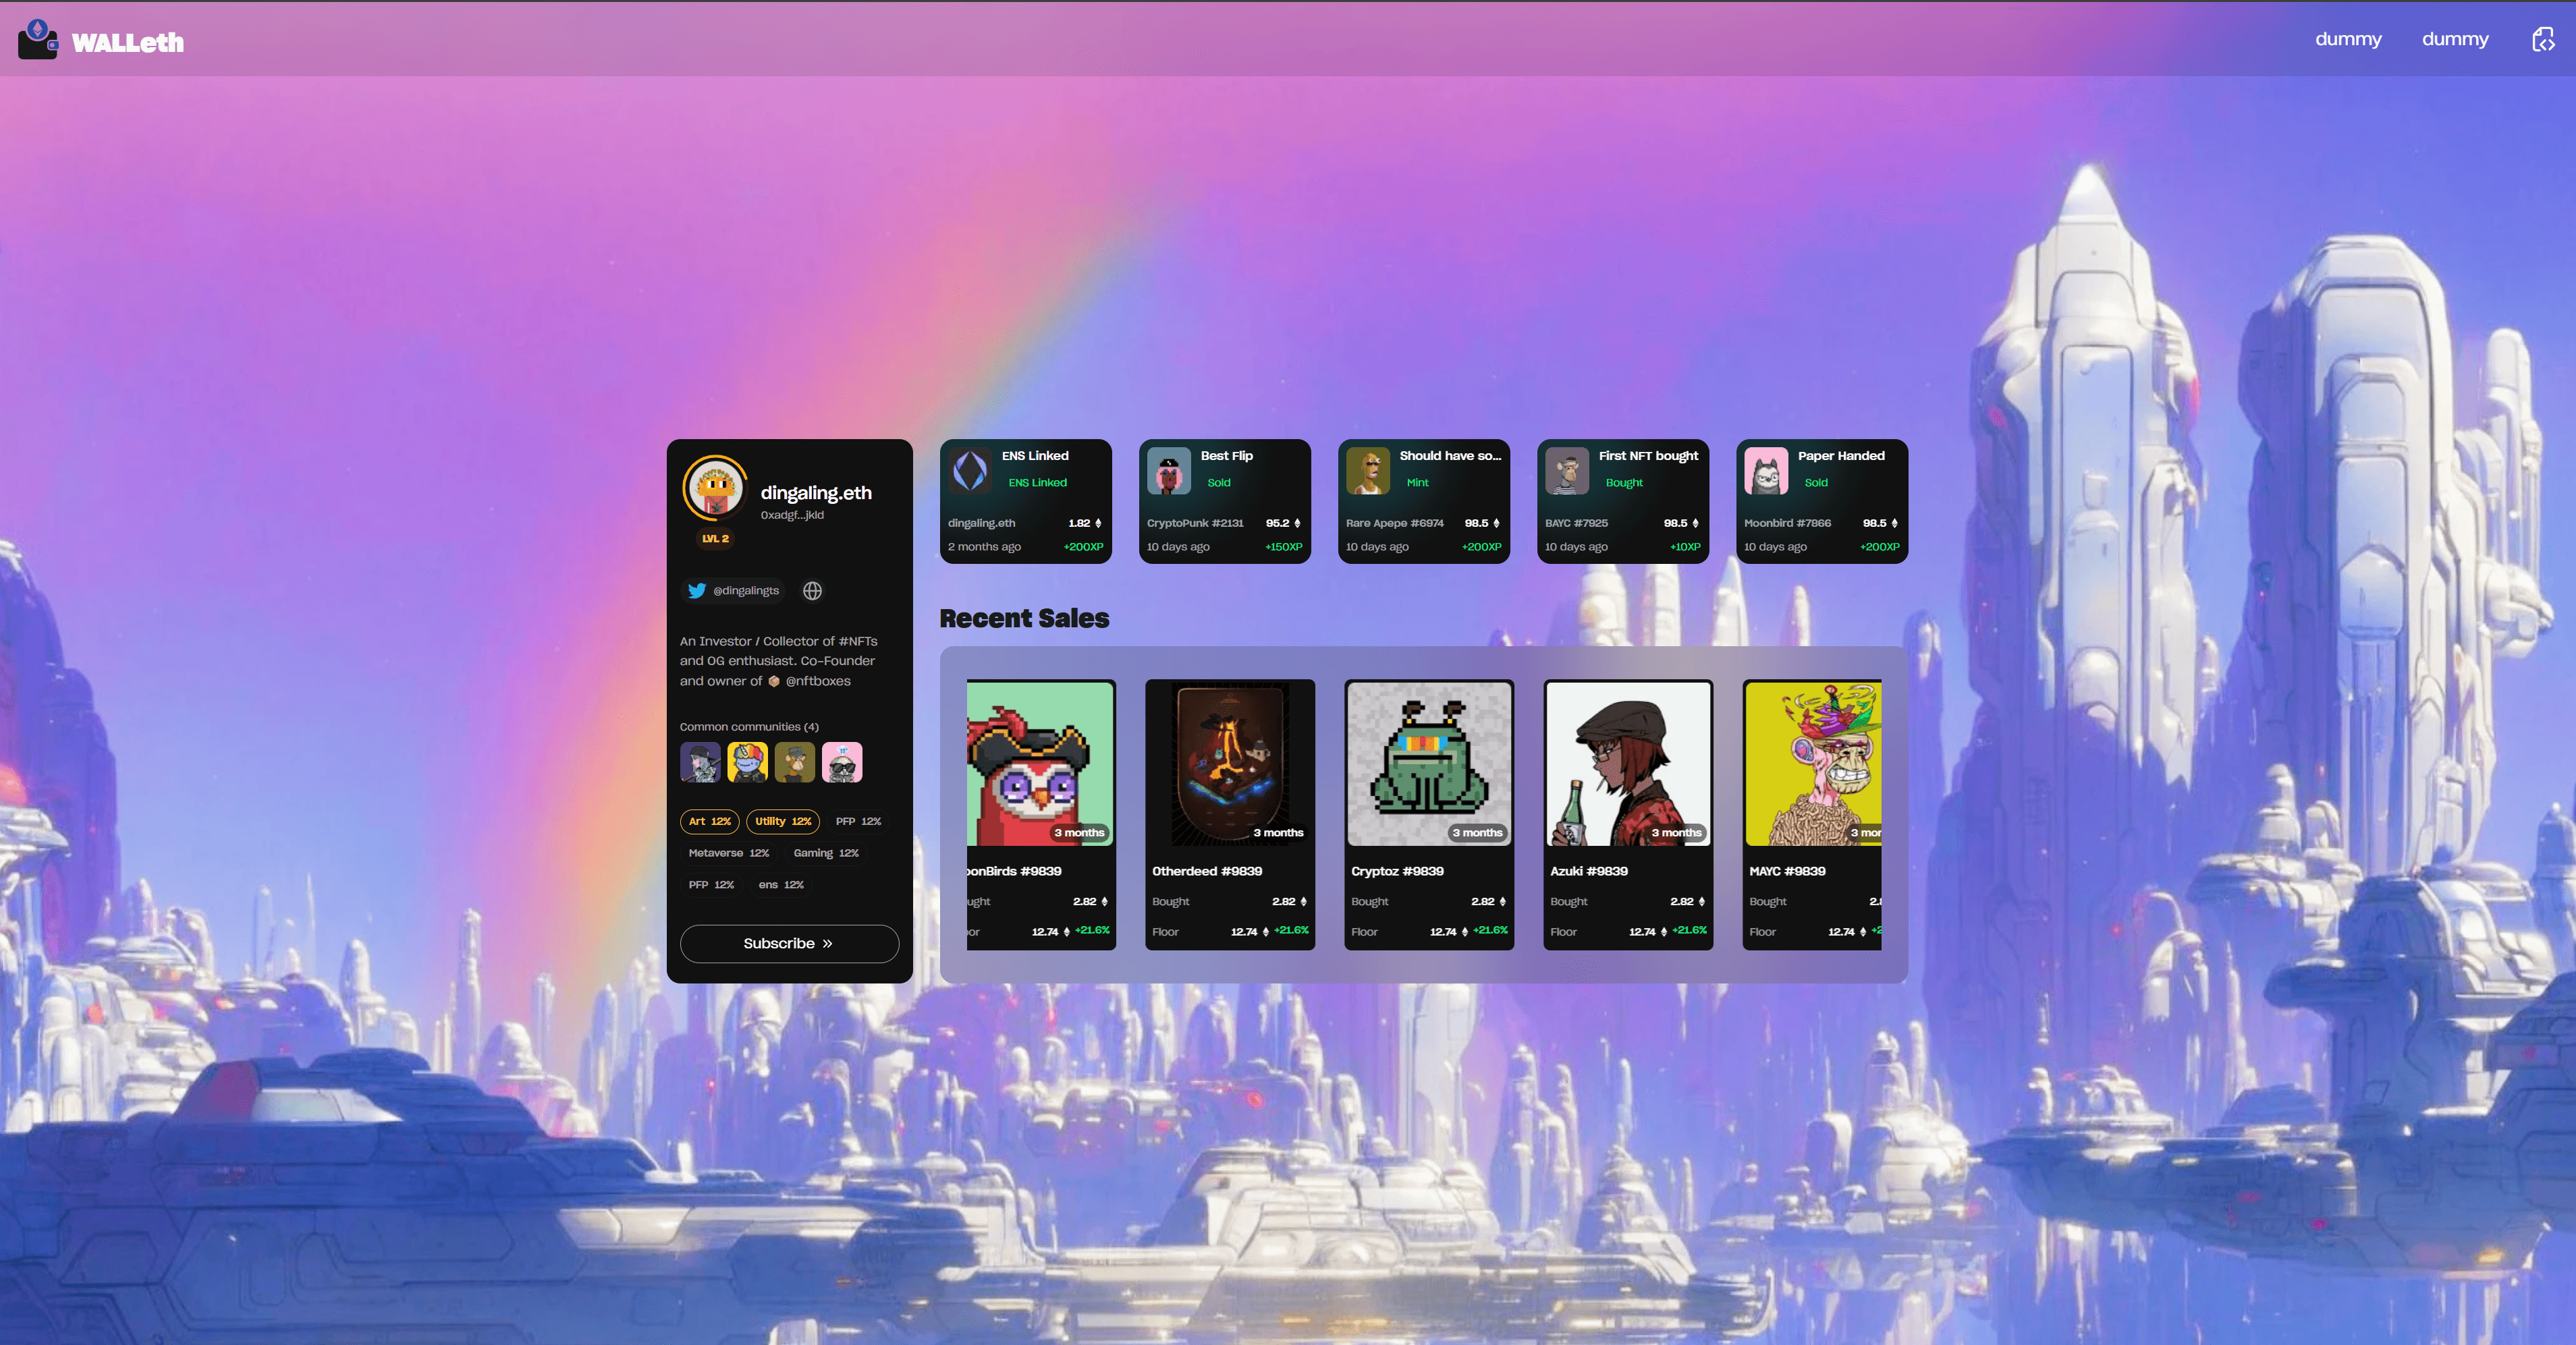
Task: Click the WALLeth wallet logo icon
Action: (38, 40)
